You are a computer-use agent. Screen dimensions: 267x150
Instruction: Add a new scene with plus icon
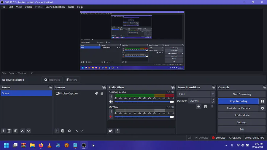pos(3,131)
